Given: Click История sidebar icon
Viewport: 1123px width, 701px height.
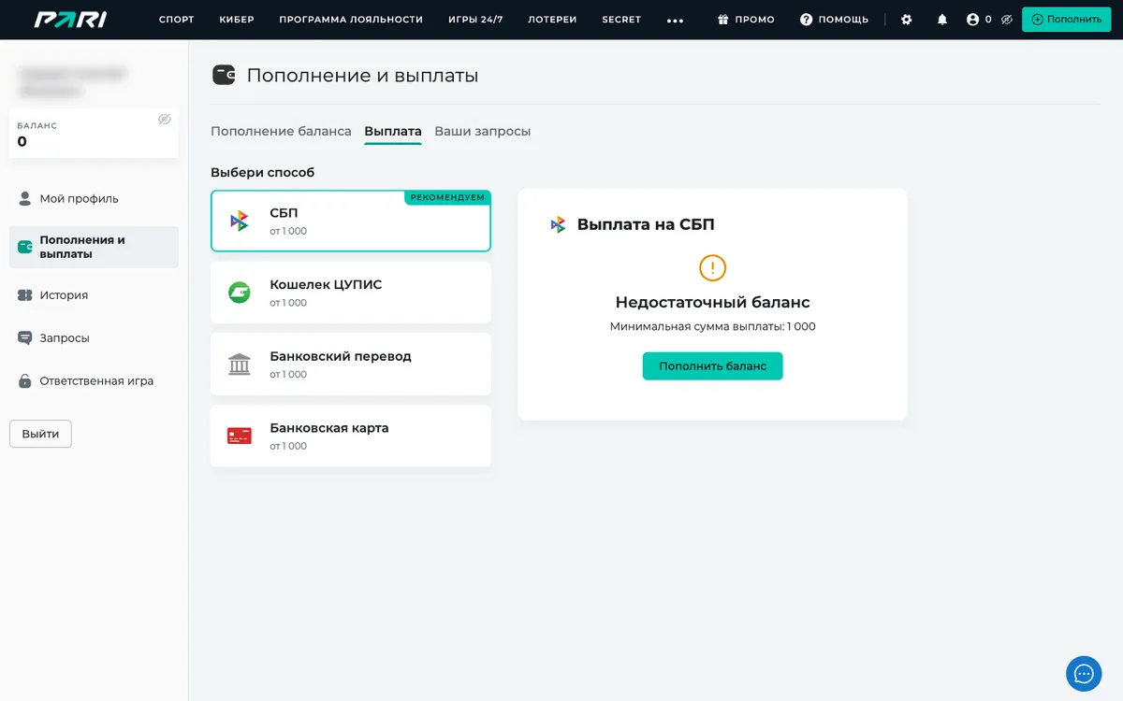Looking at the screenshot, I should click(x=25, y=295).
